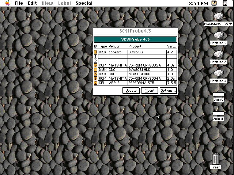Select the SCSI2SD product cell
The width and height of the screenshot is (234, 175).
[x=147, y=52]
